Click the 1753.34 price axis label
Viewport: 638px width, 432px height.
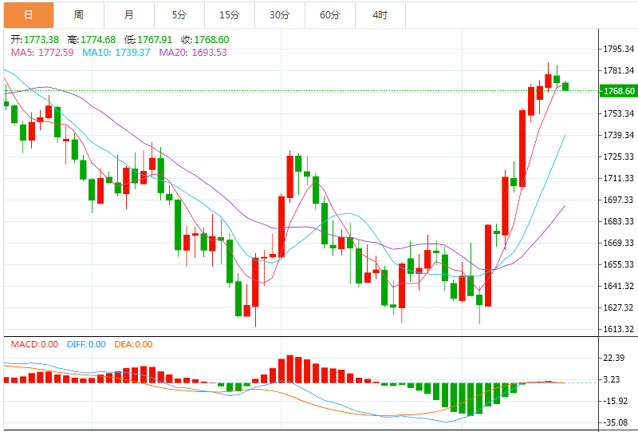(x=619, y=113)
